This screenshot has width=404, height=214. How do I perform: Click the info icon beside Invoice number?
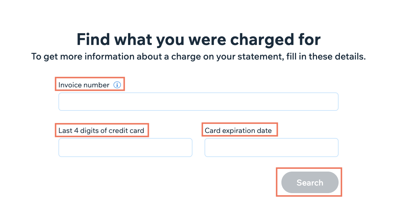[x=117, y=85]
